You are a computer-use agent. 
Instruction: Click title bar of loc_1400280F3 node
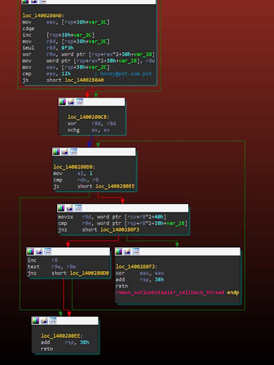[178, 252]
